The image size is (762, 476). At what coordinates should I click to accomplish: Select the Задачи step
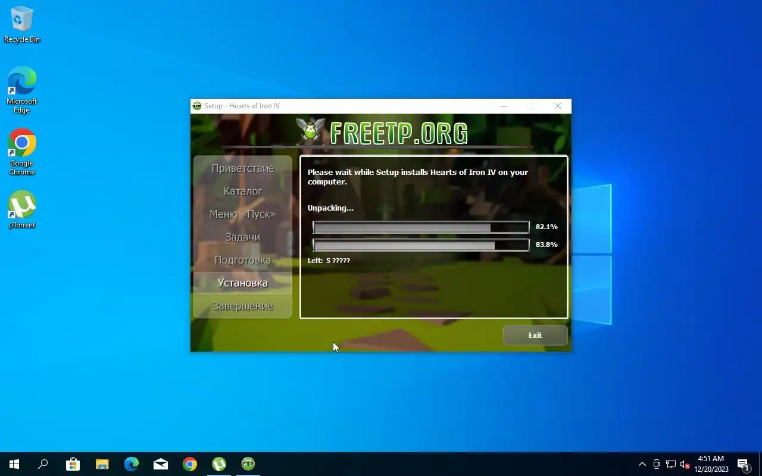point(243,237)
